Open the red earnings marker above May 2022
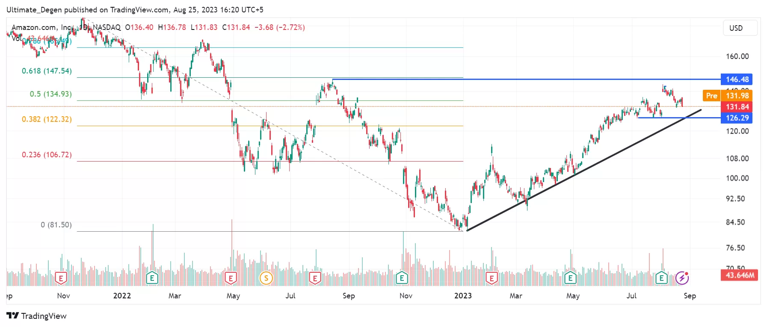The image size is (767, 327). (231, 279)
